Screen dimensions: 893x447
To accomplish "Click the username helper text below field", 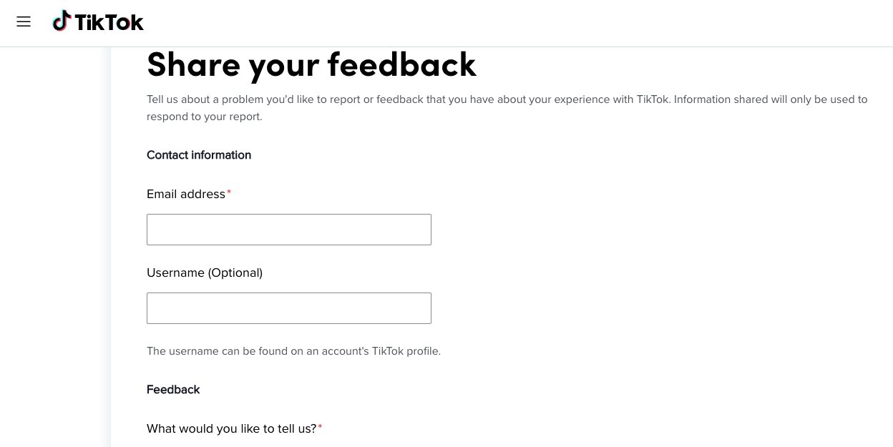I will (x=293, y=351).
